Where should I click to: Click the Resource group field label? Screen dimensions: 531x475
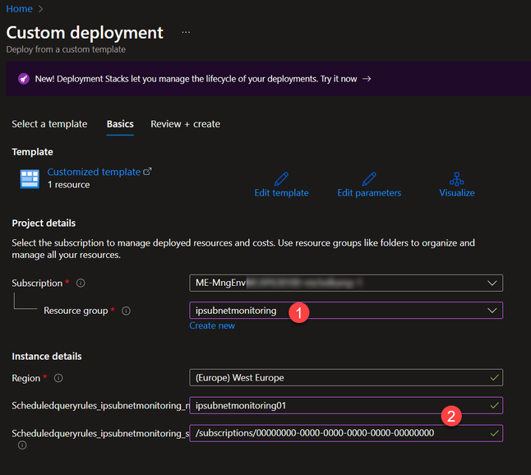pyautogui.click(x=76, y=311)
